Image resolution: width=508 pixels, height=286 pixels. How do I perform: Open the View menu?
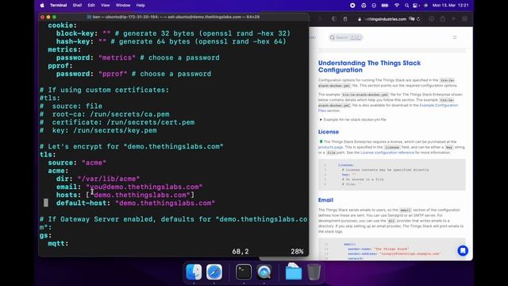pos(105,6)
